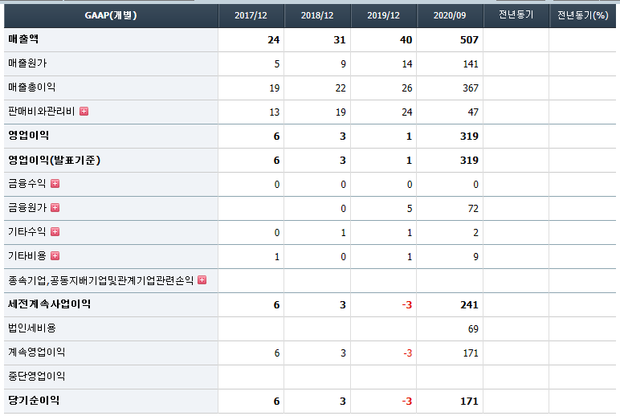
Task: Click 매출원가 value 141
Action: tap(471, 64)
